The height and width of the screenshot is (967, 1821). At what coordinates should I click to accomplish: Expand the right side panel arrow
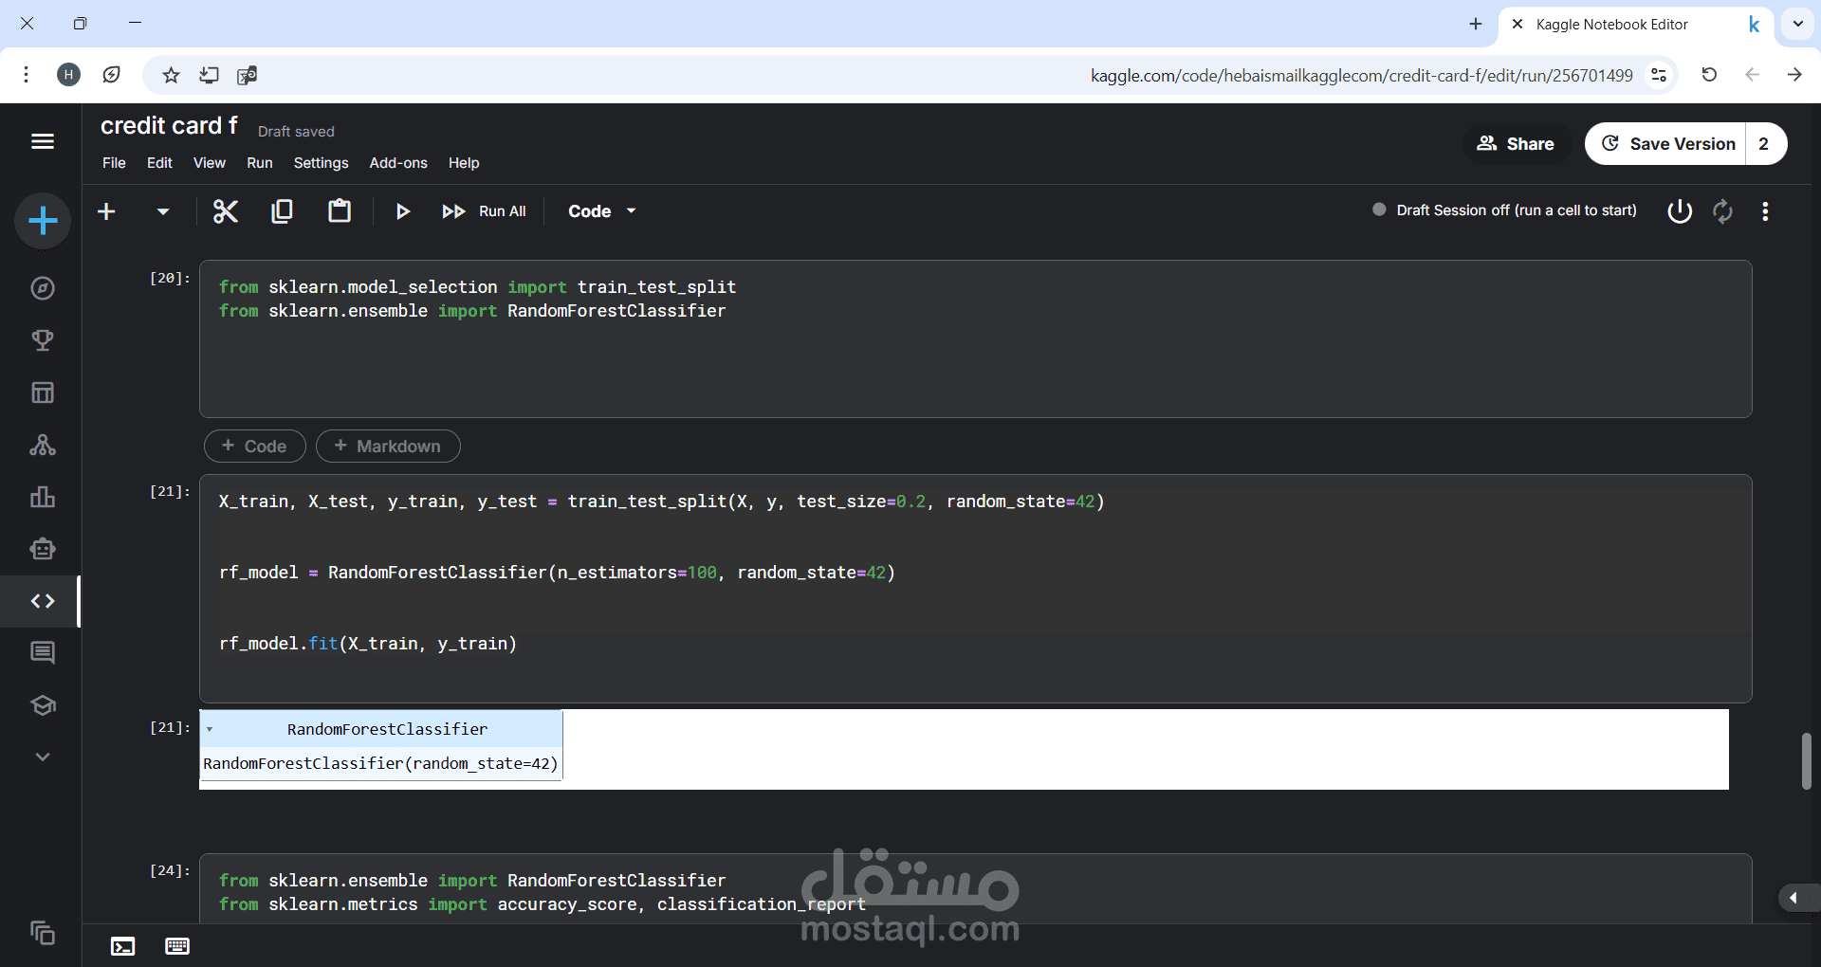[x=1793, y=898]
